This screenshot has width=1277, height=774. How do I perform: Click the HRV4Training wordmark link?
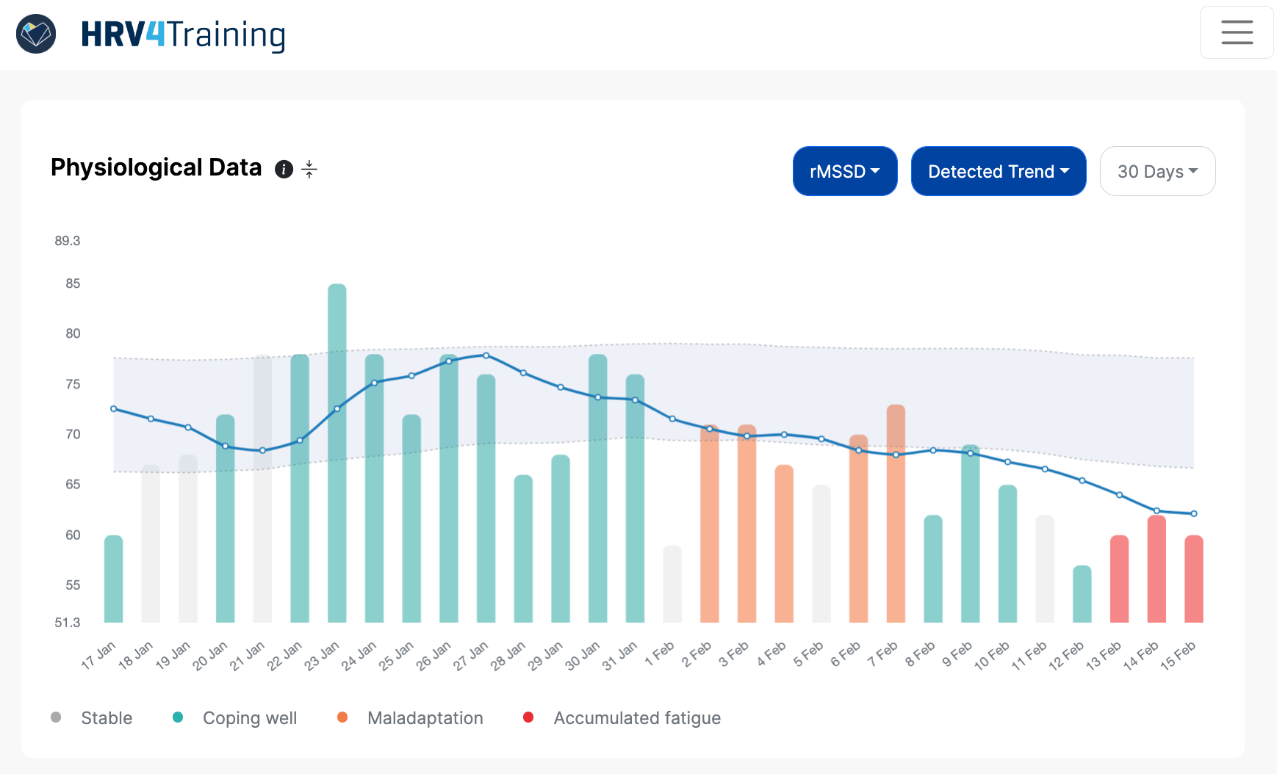[x=183, y=34]
